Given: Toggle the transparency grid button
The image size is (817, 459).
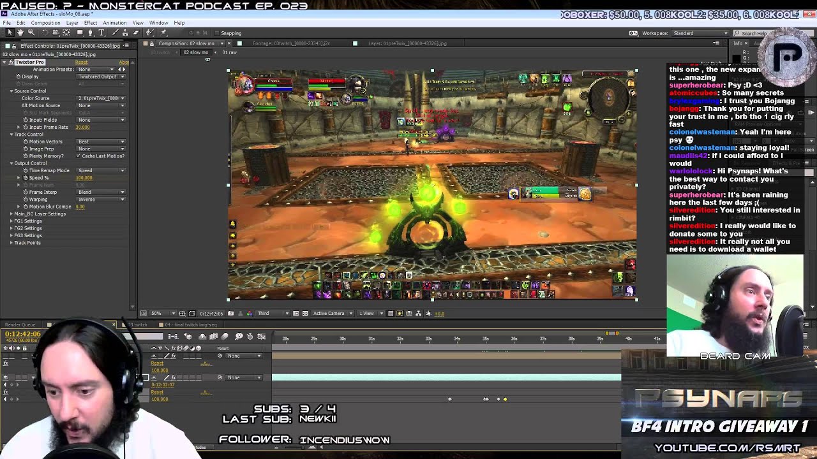Looking at the screenshot, I should pos(305,313).
